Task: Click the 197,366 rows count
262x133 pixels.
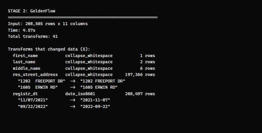Action: click(x=140, y=74)
